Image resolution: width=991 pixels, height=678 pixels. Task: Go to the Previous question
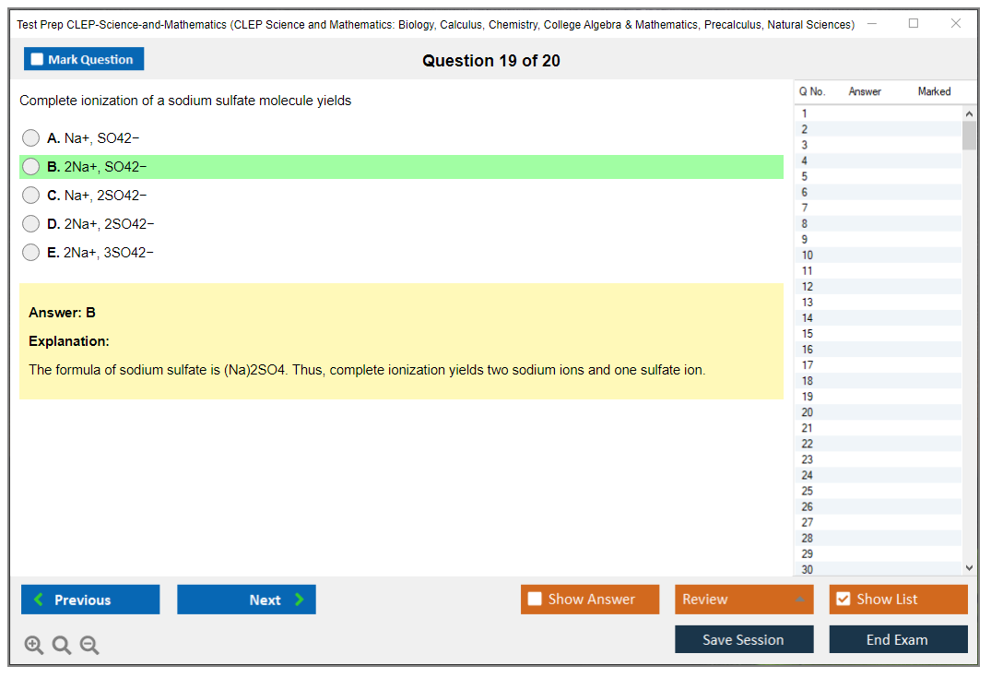(90, 600)
